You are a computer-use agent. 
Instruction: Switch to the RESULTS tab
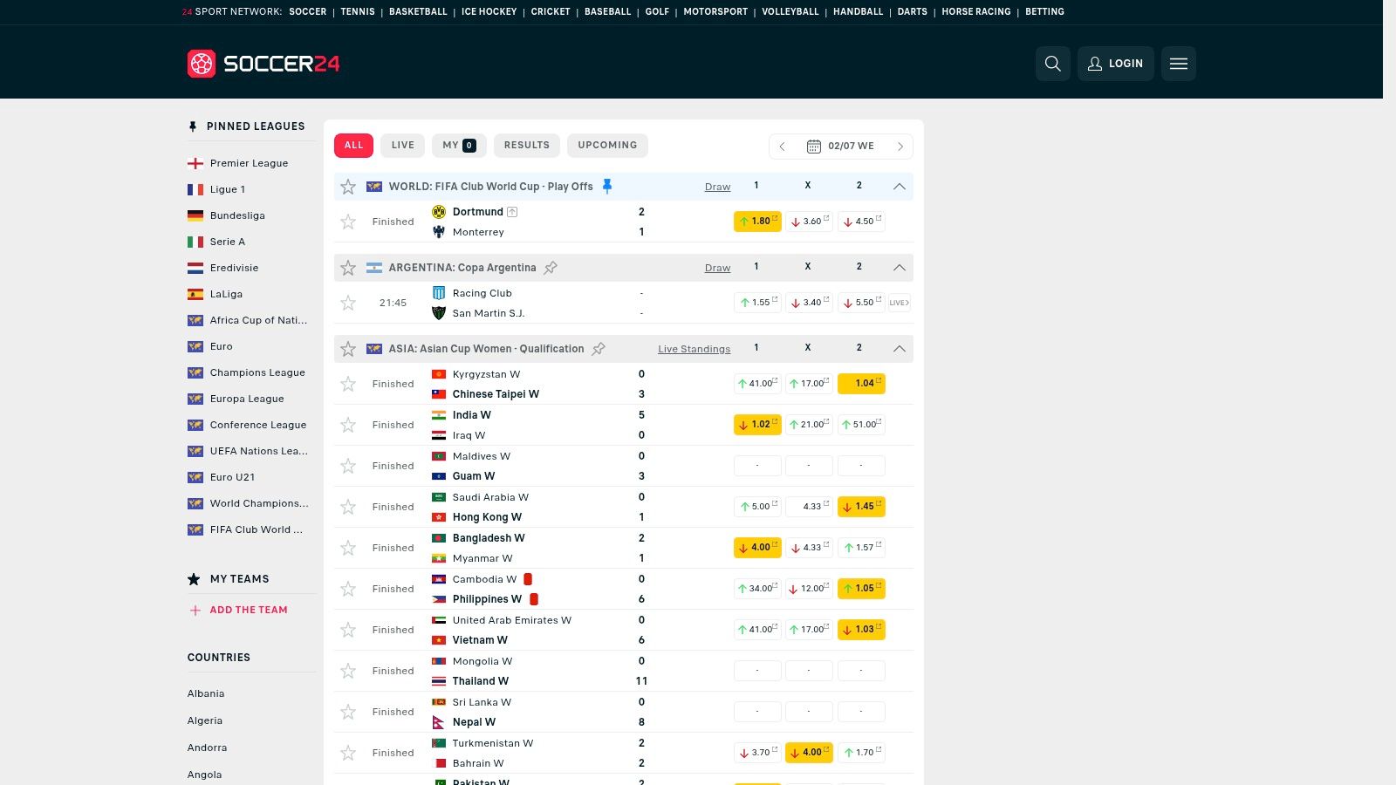[x=526, y=145]
